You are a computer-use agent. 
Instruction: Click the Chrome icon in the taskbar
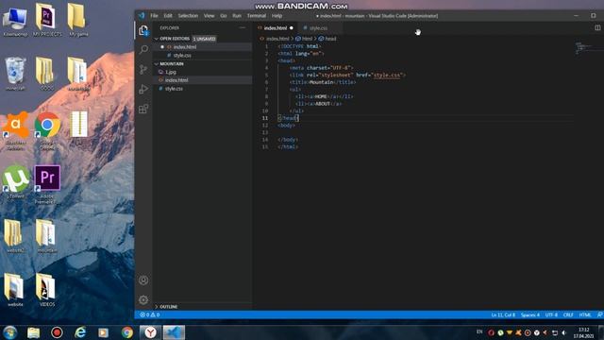(x=126, y=332)
